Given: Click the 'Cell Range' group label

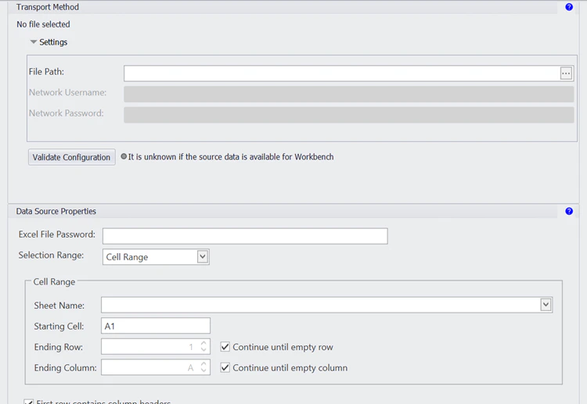Looking at the screenshot, I should click(x=54, y=282).
